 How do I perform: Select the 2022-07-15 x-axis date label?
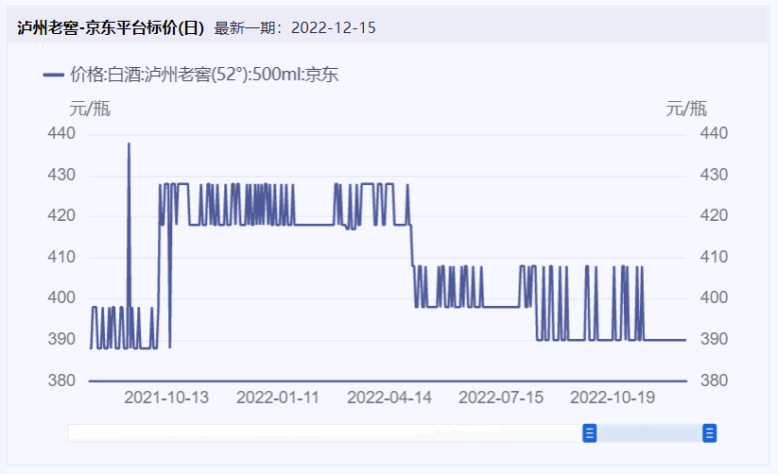(501, 398)
